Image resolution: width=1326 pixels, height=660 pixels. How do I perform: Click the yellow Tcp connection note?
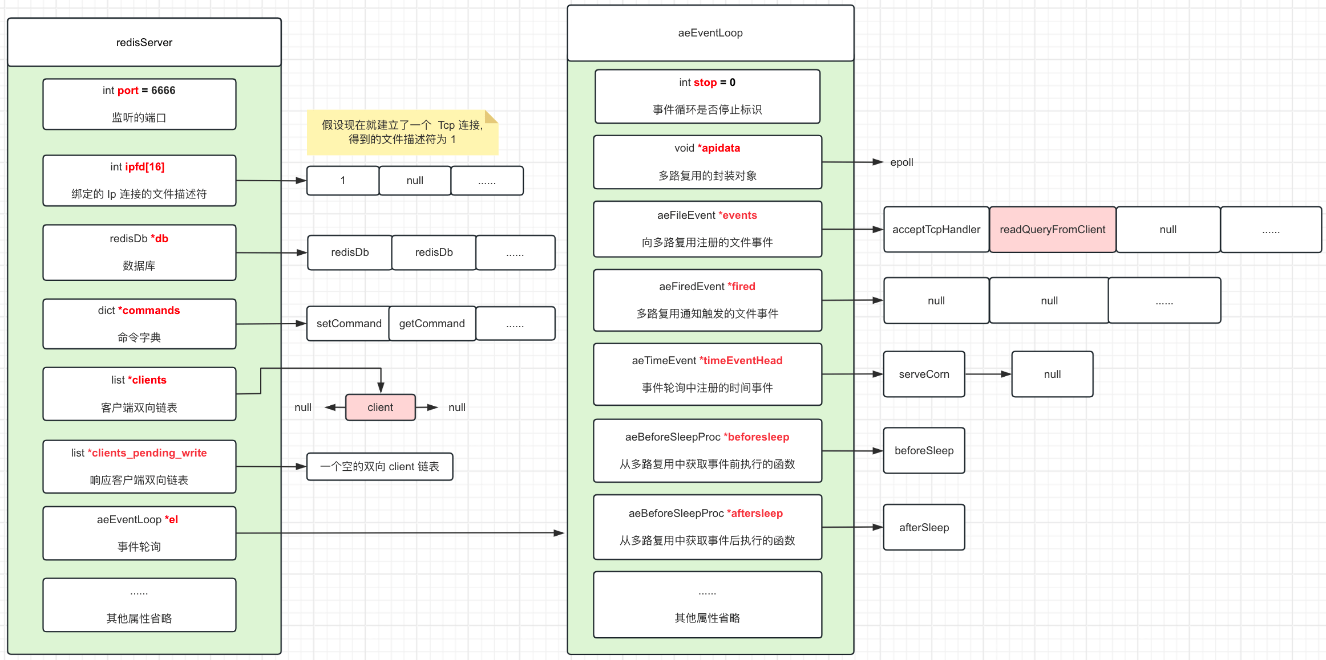(402, 132)
